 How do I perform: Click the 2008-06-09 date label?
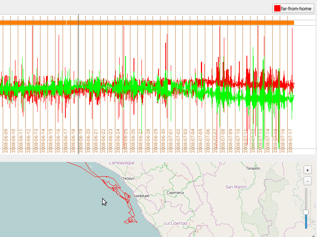[x=6, y=141]
